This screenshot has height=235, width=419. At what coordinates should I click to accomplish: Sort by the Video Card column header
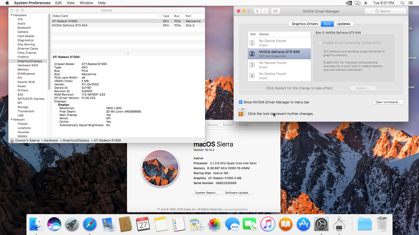click(x=106, y=16)
